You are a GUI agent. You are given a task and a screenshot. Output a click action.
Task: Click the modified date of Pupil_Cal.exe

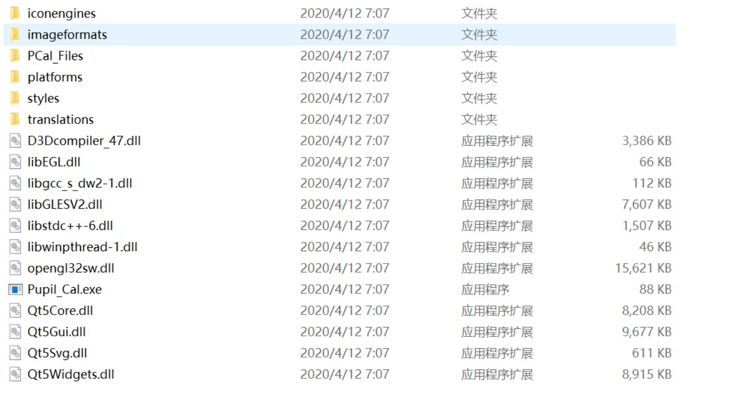click(x=345, y=290)
